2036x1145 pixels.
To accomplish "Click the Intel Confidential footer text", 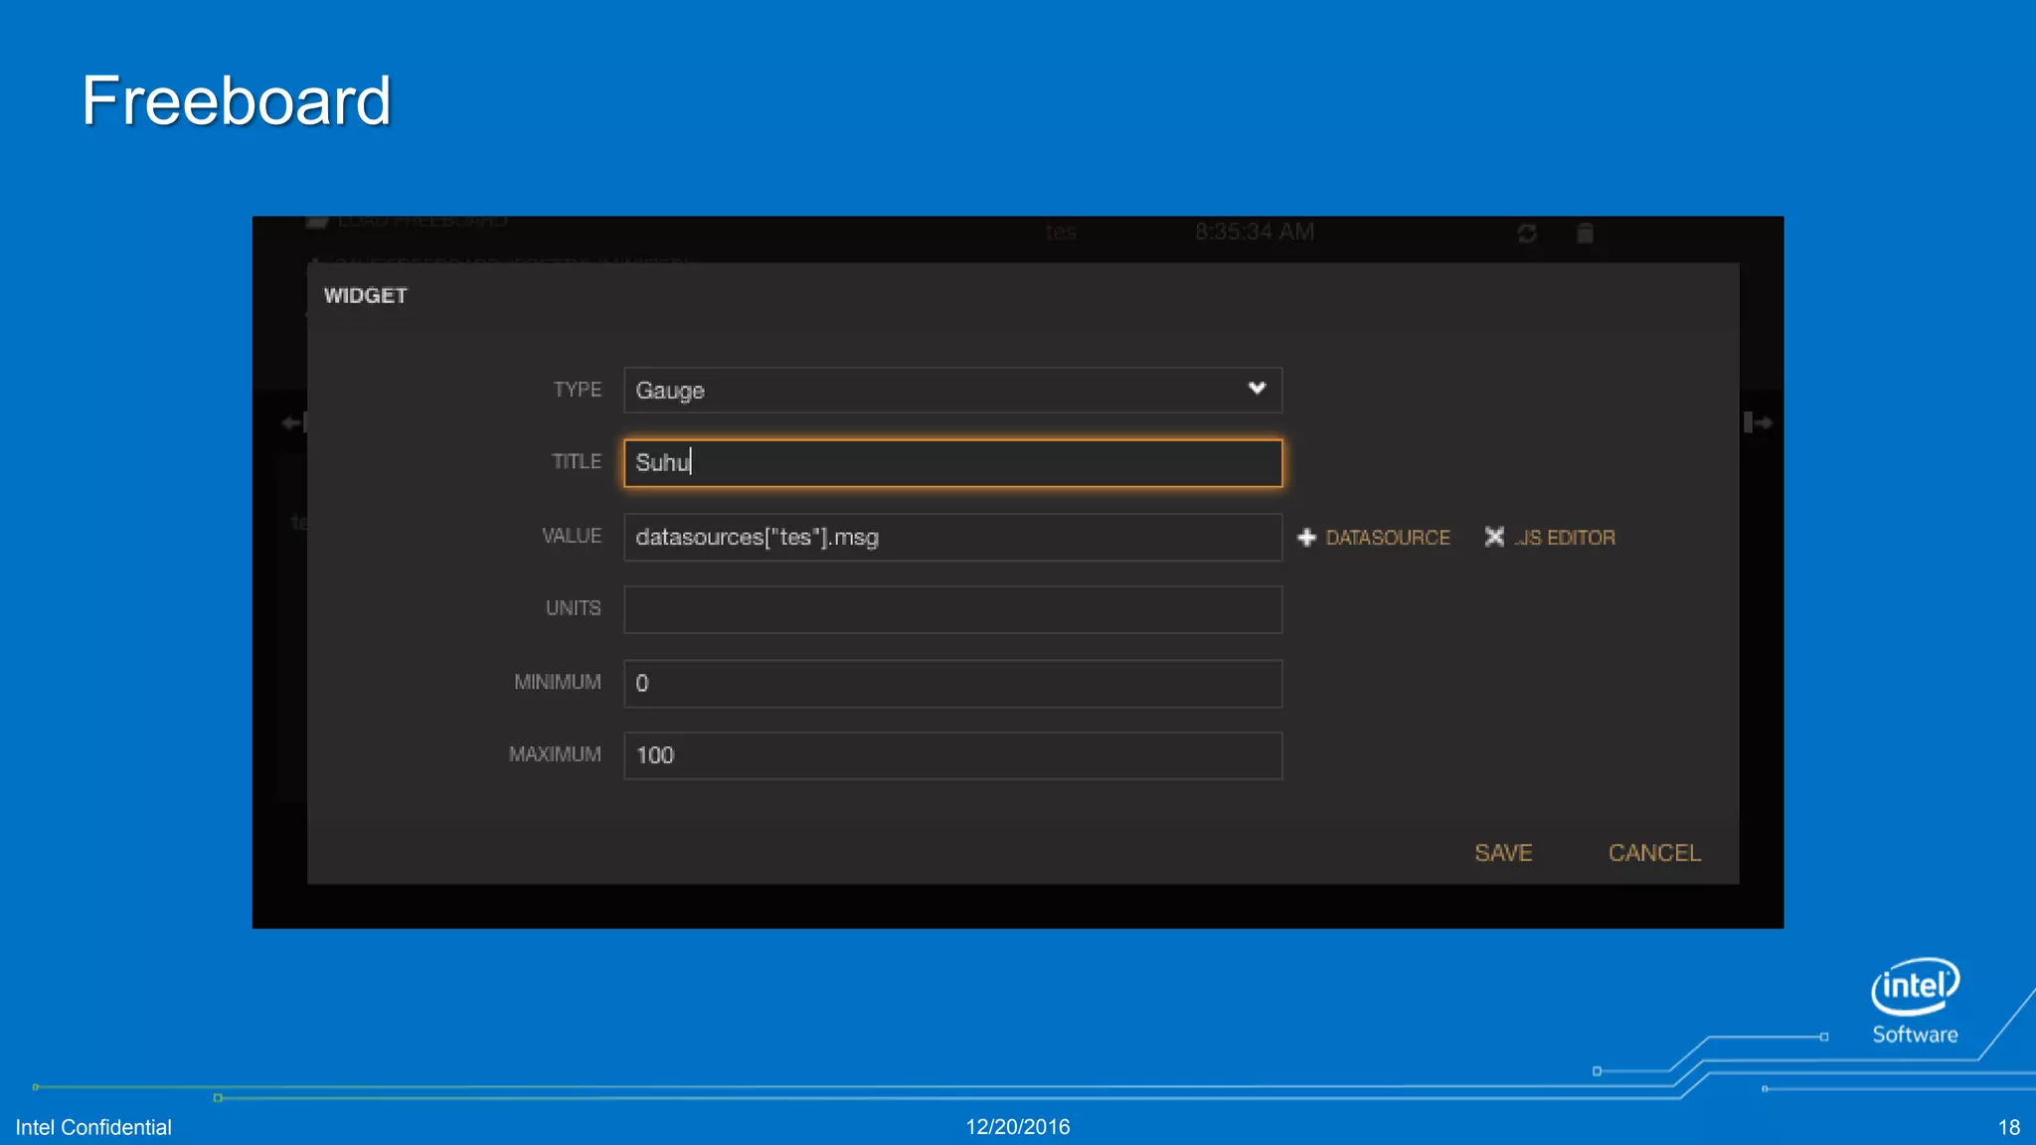I will (93, 1127).
